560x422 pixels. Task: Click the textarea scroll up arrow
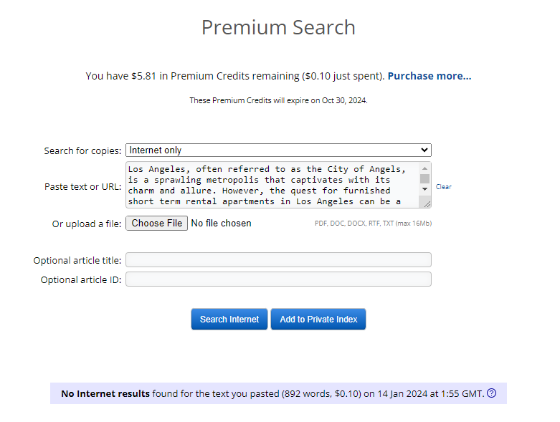[x=424, y=168]
